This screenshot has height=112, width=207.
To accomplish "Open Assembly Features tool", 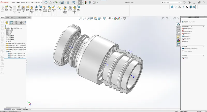I will coord(36,9).
